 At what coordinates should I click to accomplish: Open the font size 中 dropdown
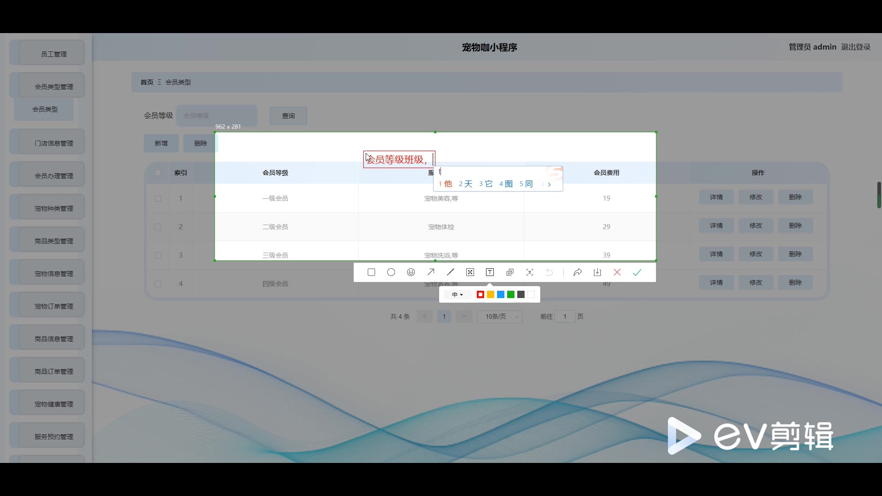[x=457, y=295]
